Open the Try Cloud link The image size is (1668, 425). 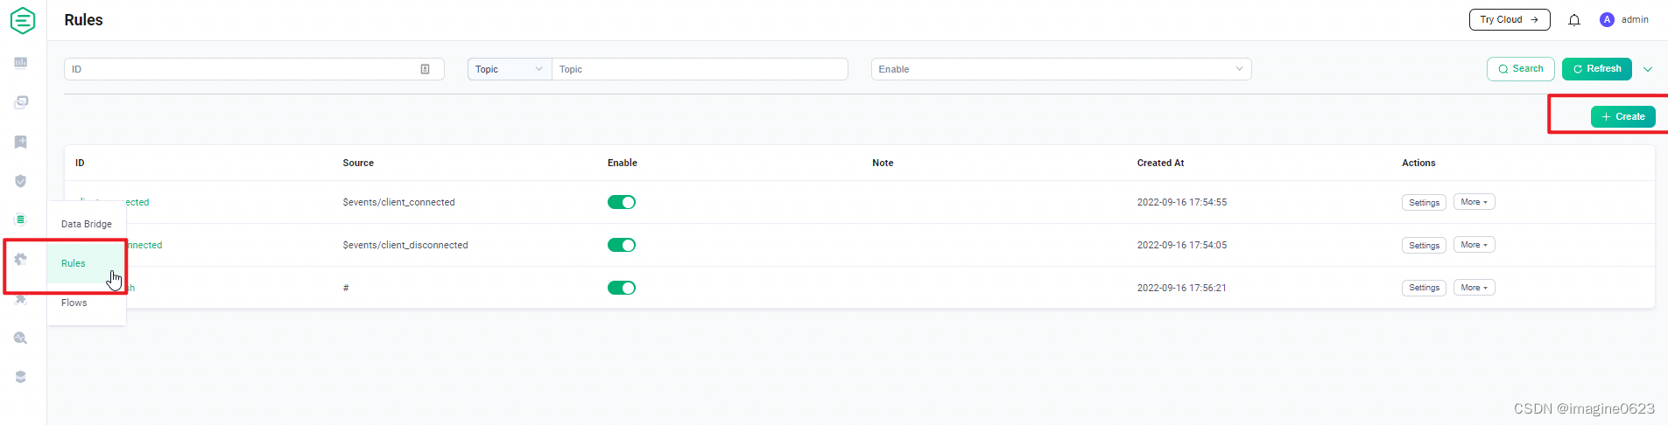click(x=1510, y=19)
